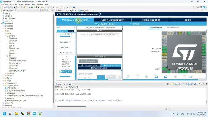Click the toolbar search magnifier icon
This screenshot has height=117, width=208.
pos(194,7)
